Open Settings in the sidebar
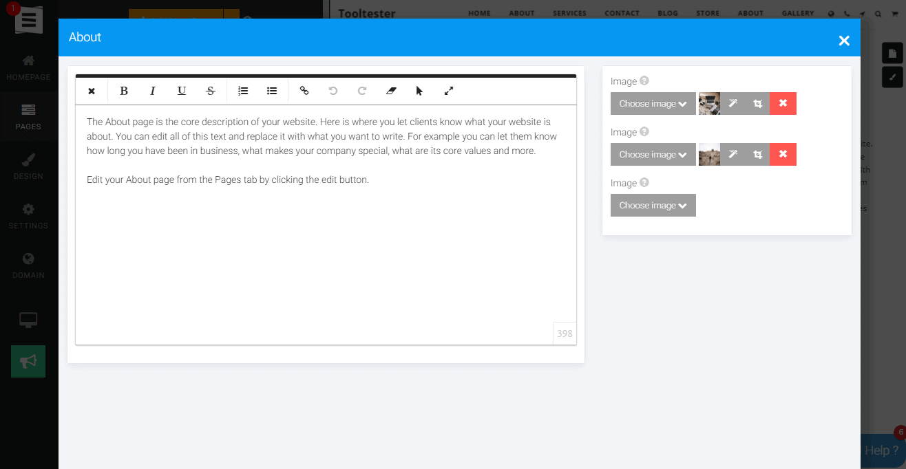 point(28,216)
